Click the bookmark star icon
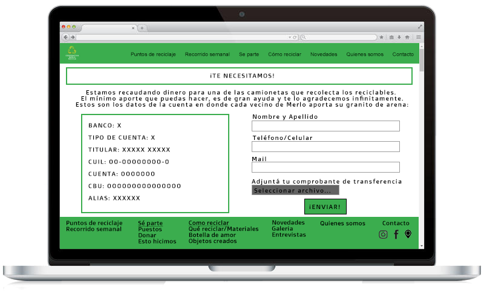Screen dimensions: 484x295 pos(382,38)
